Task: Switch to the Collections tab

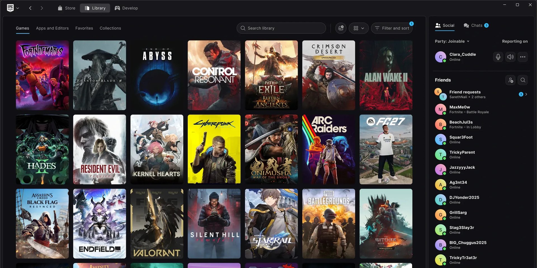Action: 110,28
